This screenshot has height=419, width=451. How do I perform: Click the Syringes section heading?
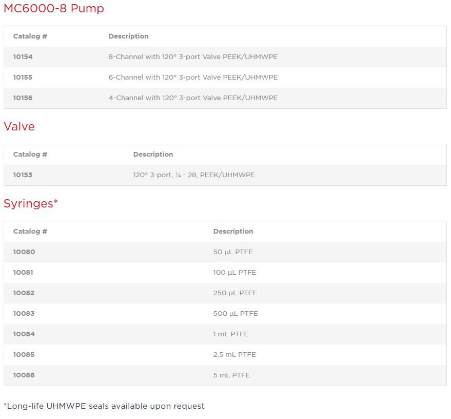(31, 204)
